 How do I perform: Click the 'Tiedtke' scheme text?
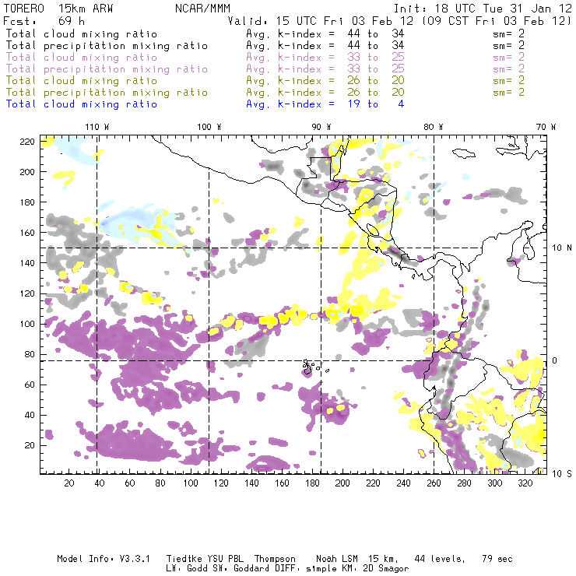point(184,559)
